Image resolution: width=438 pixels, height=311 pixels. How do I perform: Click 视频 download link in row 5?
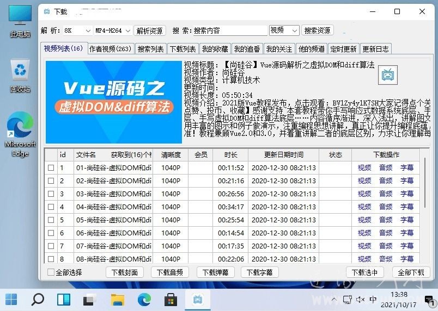(364, 220)
